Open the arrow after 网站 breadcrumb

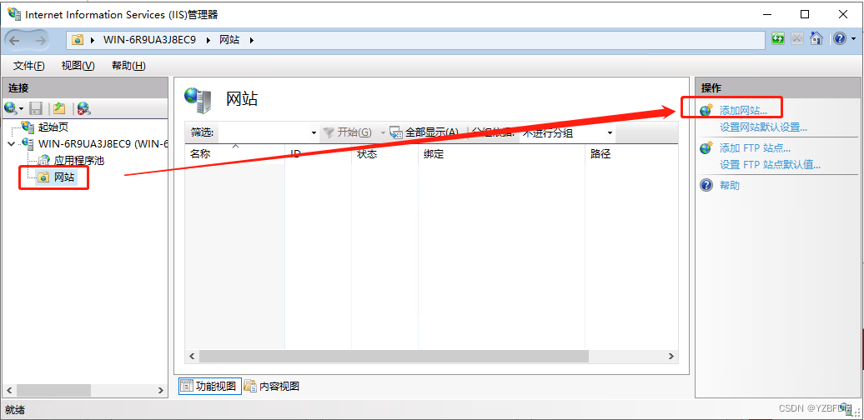[252, 40]
